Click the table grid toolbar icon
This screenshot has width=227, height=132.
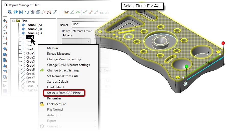tap(38, 12)
